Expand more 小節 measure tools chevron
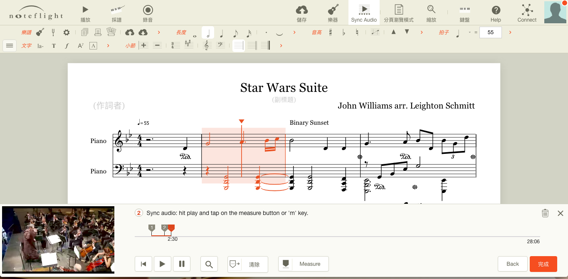Image resolution: width=568 pixels, height=279 pixels. pos(281,46)
